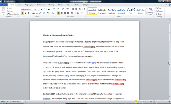Open the Select dropdown in Editing
Screen dimensions: 171x104
160,14
